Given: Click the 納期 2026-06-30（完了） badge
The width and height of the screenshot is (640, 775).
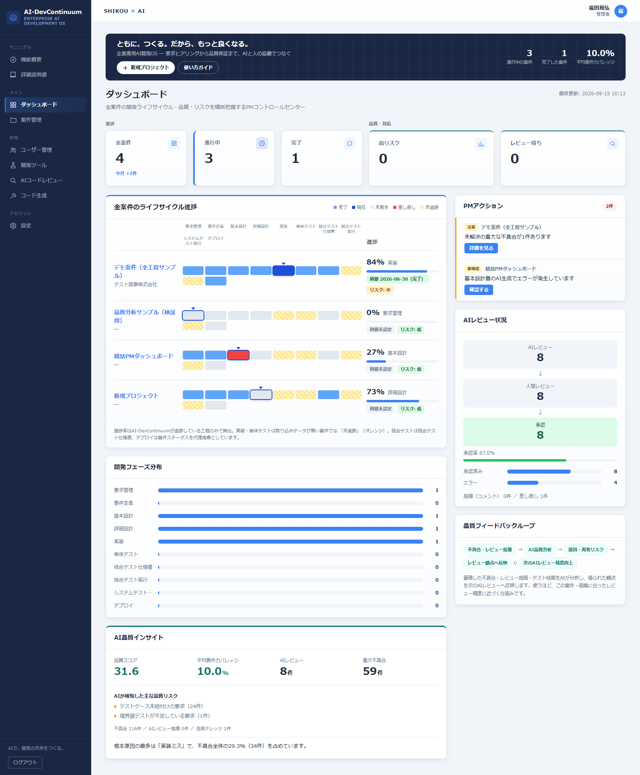Looking at the screenshot, I should click(x=398, y=279).
